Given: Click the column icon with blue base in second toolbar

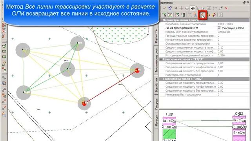Looking at the screenshot, I should coord(195,15).
